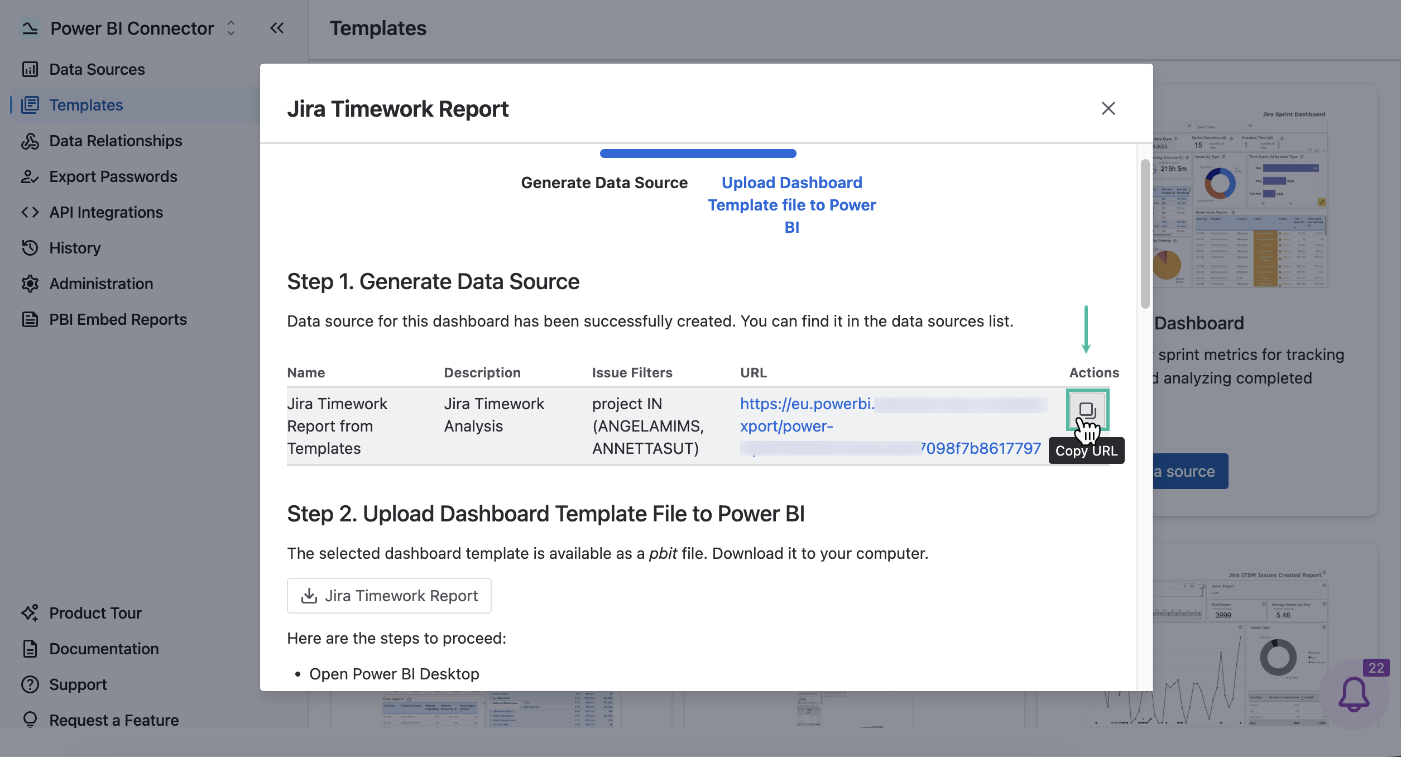1401x757 pixels.
Task: Select Templates label in the sidebar
Action: [86, 105]
